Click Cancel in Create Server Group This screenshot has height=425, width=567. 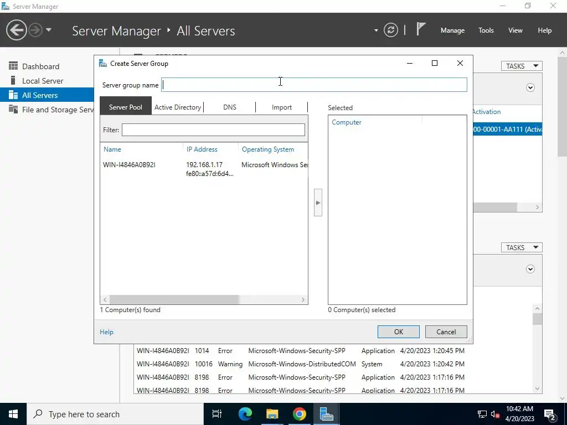pos(446,332)
